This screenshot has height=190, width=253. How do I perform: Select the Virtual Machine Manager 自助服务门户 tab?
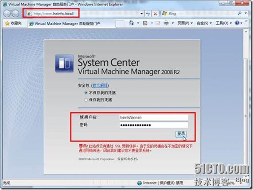tap(71, 24)
